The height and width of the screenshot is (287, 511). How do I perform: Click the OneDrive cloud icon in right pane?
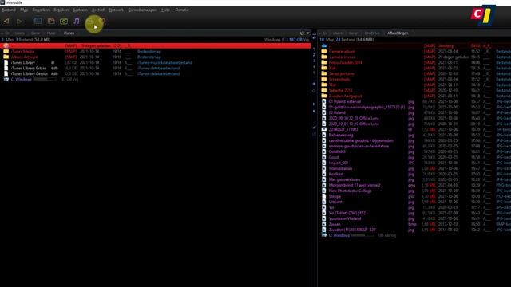point(324,46)
